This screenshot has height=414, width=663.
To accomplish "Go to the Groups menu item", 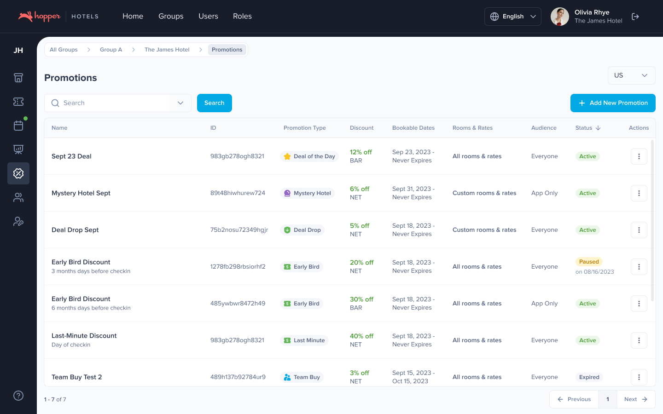I will [x=171, y=16].
